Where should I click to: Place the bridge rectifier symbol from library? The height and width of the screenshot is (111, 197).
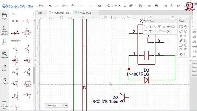tap(27, 33)
